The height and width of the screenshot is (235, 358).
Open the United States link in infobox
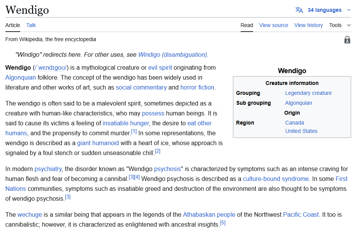301,131
